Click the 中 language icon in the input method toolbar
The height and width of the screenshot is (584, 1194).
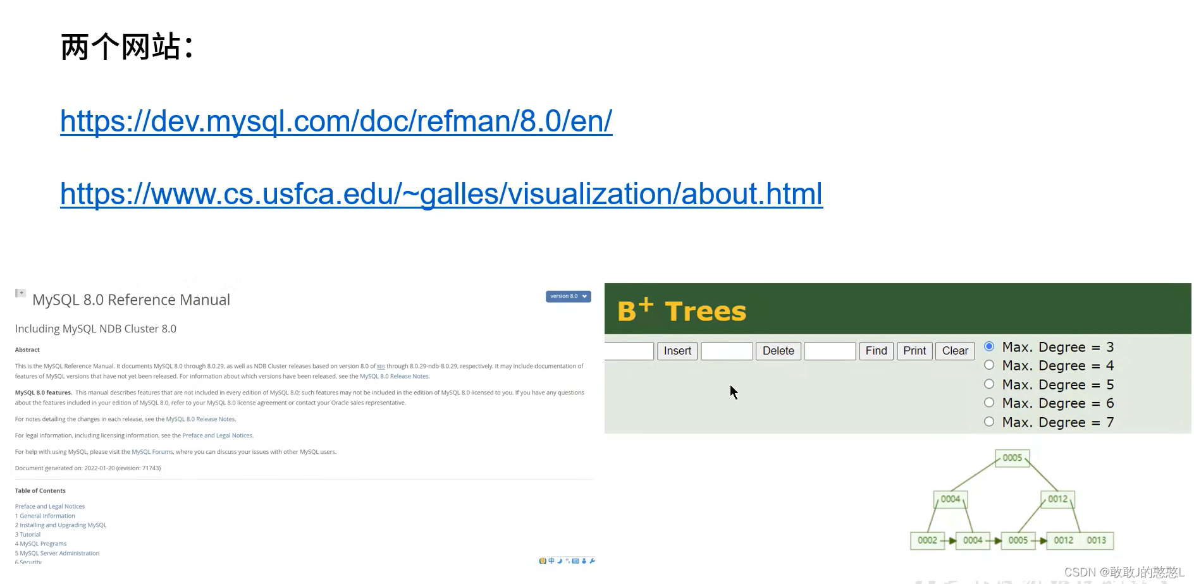coord(551,561)
